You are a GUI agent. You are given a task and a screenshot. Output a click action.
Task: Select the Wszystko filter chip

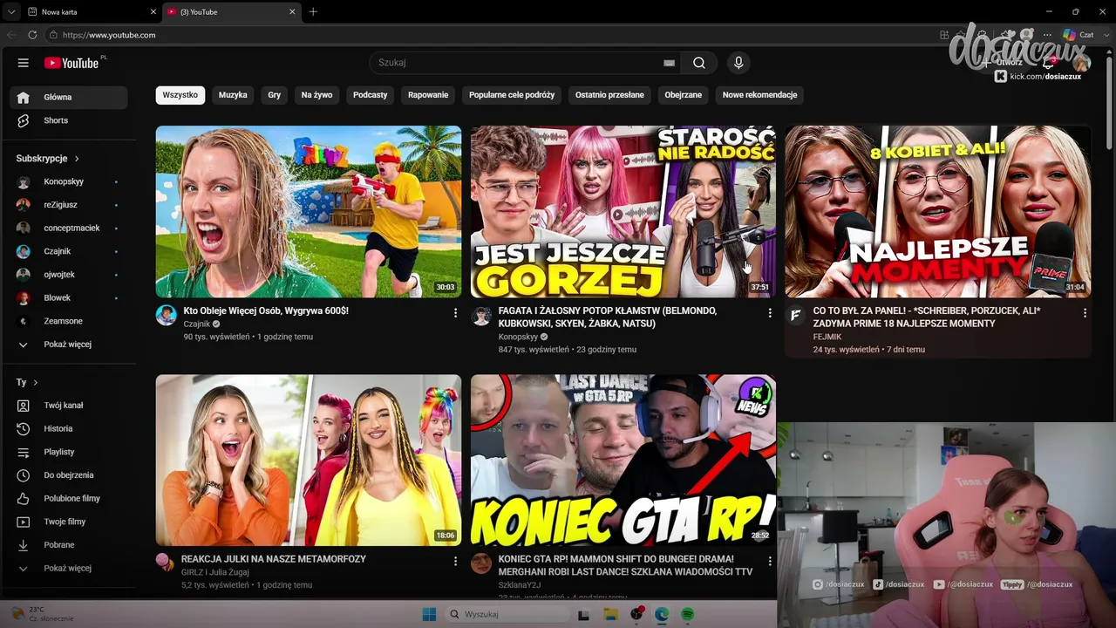(x=180, y=95)
